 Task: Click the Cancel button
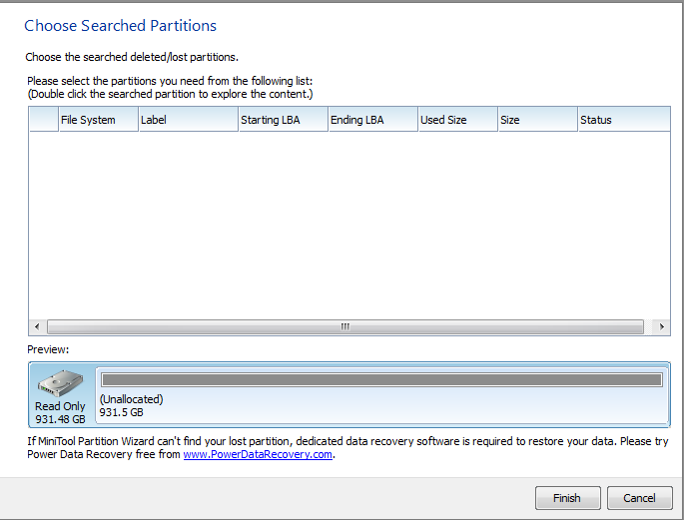(639, 498)
